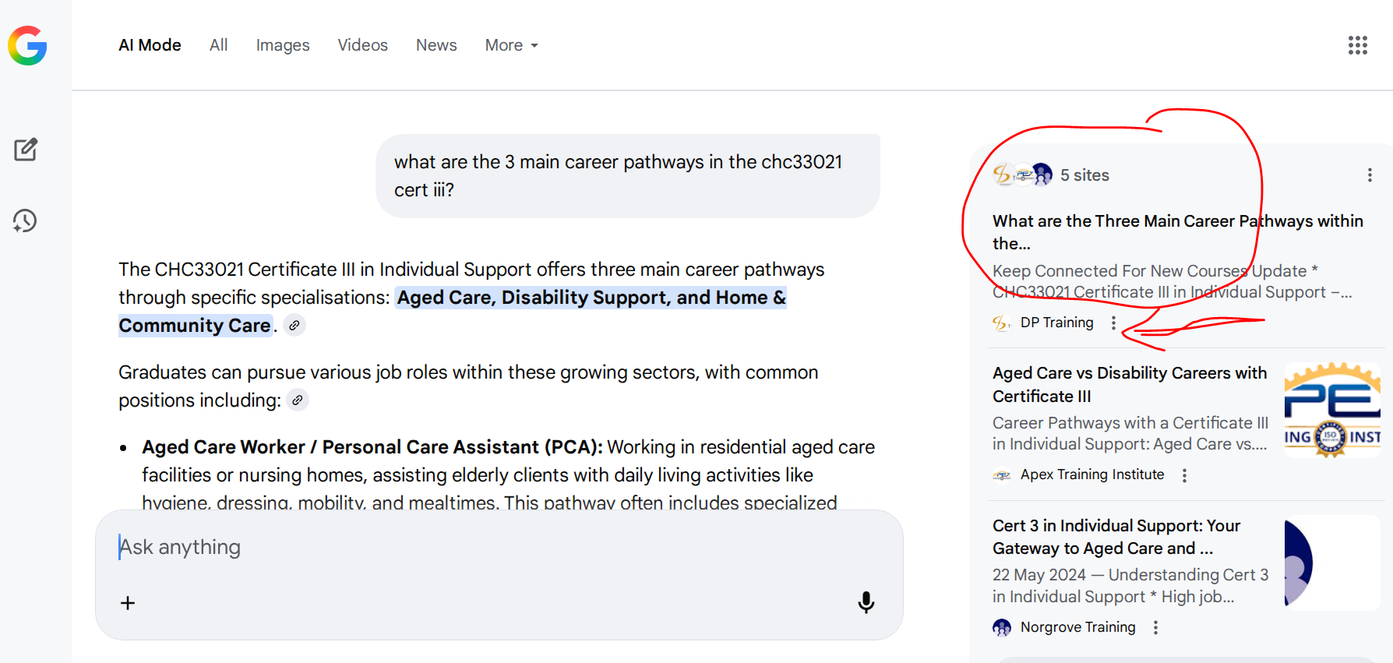Expand the More search dropdown
The height and width of the screenshot is (663, 1393).
point(512,45)
